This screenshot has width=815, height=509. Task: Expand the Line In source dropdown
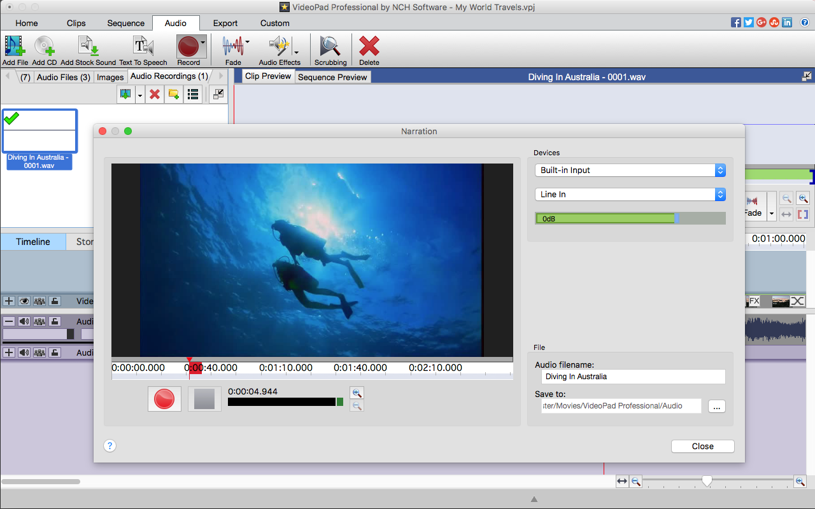coord(630,195)
